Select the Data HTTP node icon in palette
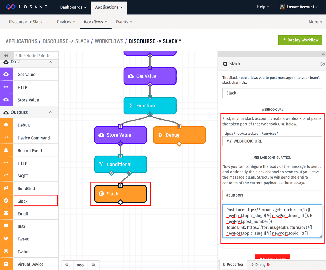Viewport: 326px width, 270px height. pos(6,87)
